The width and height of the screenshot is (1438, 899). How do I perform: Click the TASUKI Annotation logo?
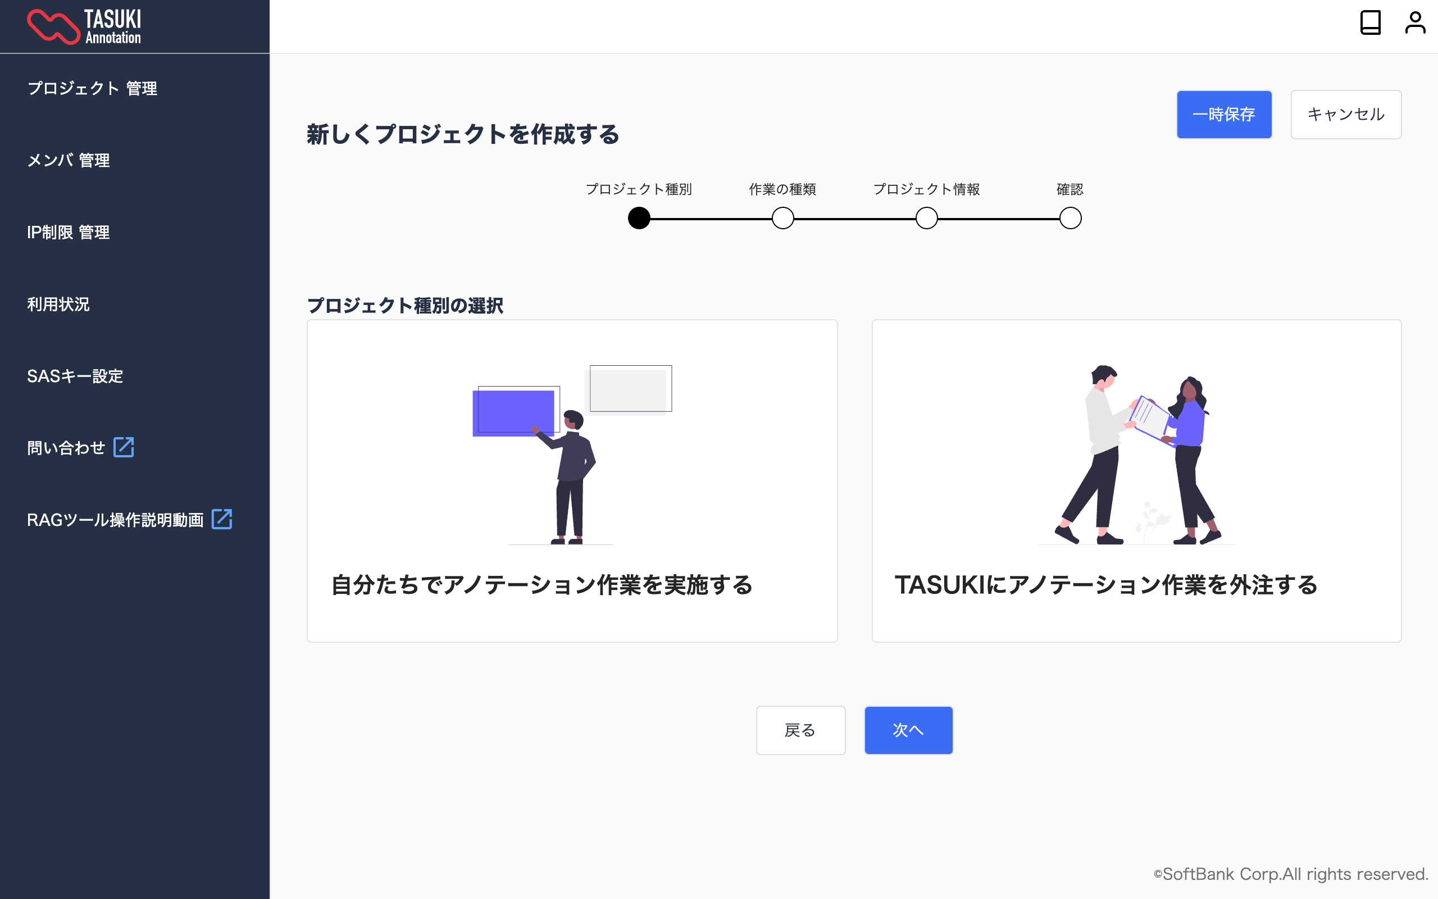point(84,27)
